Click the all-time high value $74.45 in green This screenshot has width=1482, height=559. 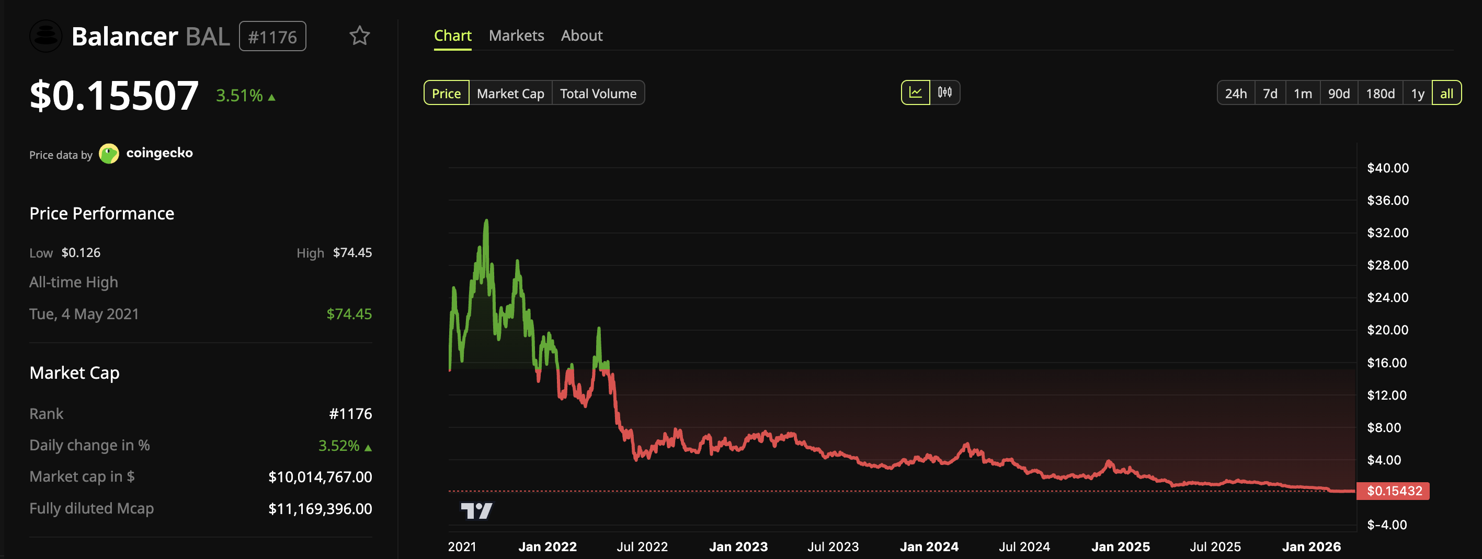pos(349,313)
